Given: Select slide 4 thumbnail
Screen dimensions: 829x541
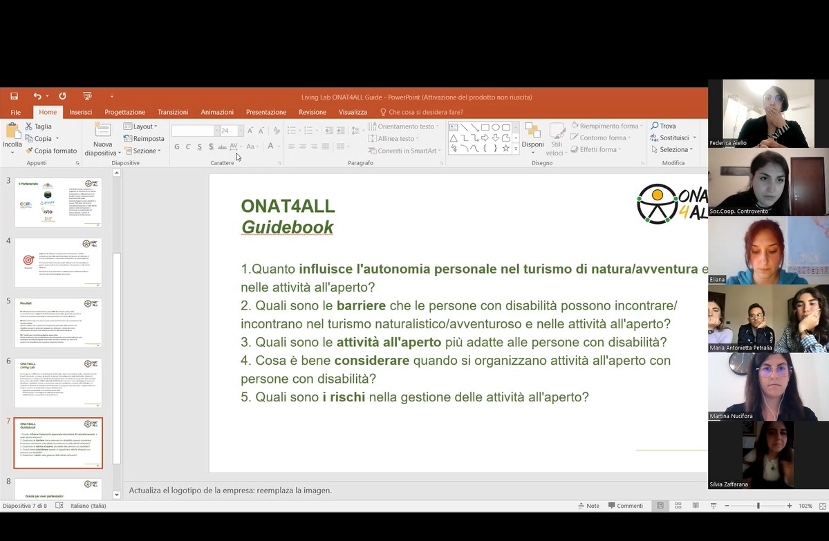Looking at the screenshot, I should pyautogui.click(x=58, y=263).
